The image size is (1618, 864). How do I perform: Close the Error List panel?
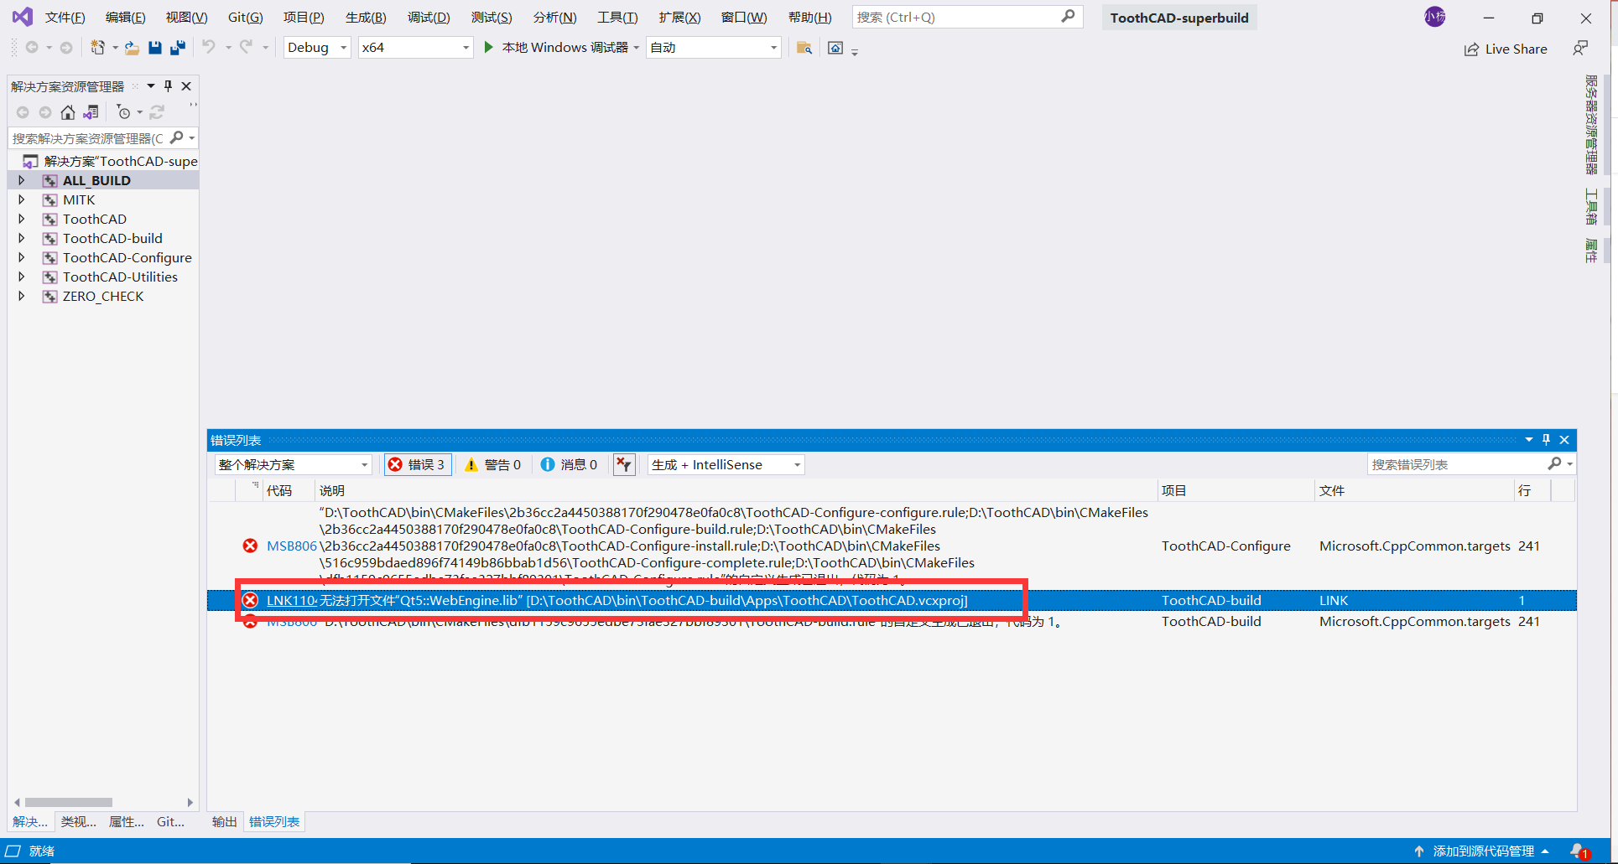pyautogui.click(x=1564, y=440)
